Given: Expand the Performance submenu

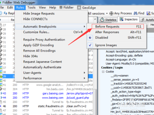Looking at the screenshot, I should pos(51,78).
